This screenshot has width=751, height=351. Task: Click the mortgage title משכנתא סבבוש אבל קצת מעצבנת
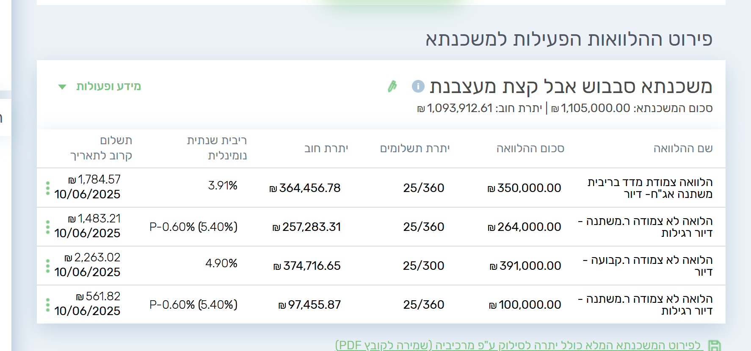(x=571, y=86)
